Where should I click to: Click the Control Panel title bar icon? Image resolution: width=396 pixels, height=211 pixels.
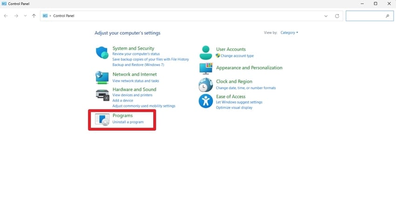pos(4,4)
